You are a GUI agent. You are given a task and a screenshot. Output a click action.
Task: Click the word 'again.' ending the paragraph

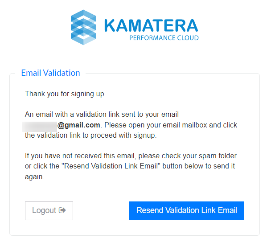(x=35, y=177)
